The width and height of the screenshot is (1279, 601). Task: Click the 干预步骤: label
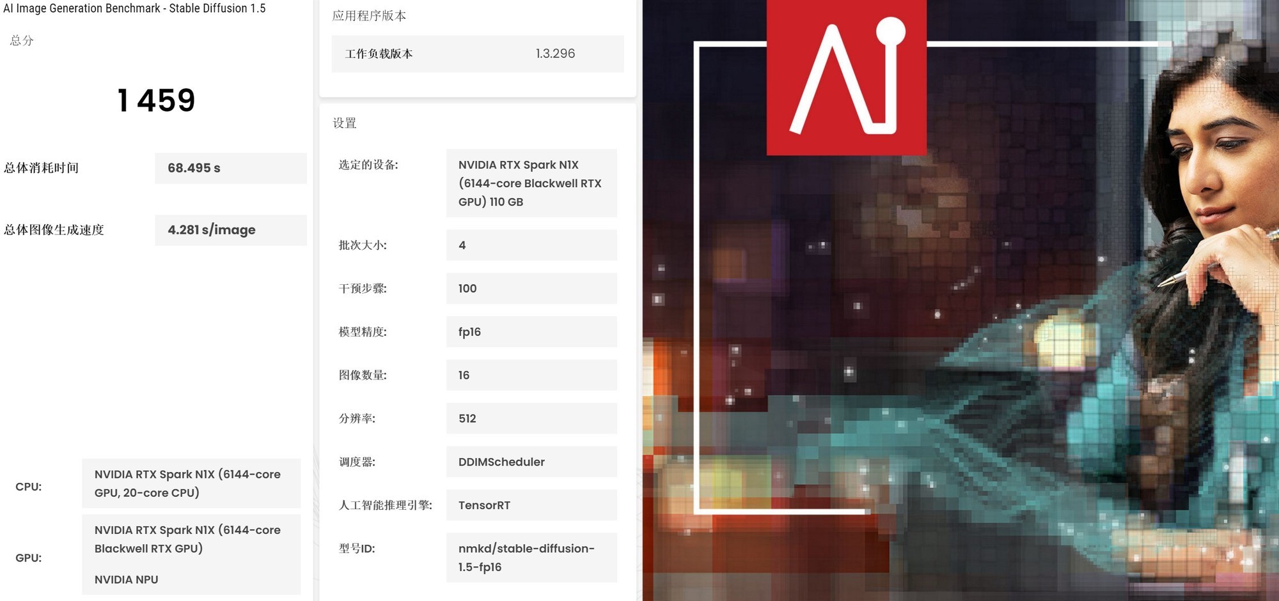[363, 289]
